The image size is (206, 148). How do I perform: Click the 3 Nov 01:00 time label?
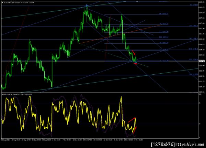(138, 140)
